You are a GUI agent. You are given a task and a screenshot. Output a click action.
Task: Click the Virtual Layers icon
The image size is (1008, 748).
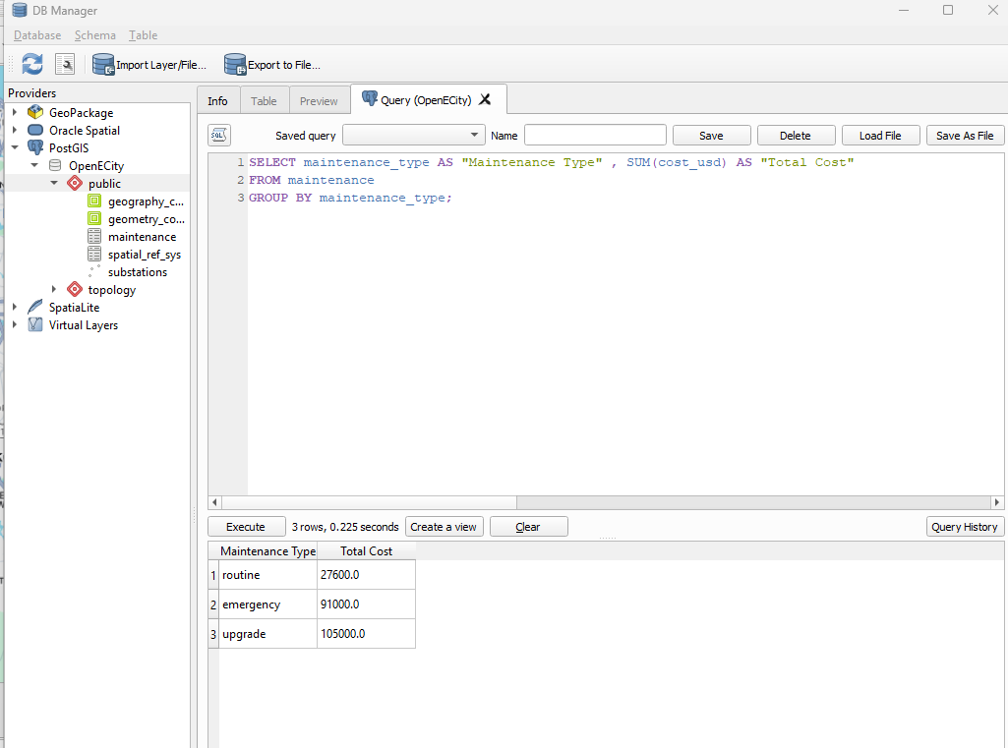pos(35,325)
